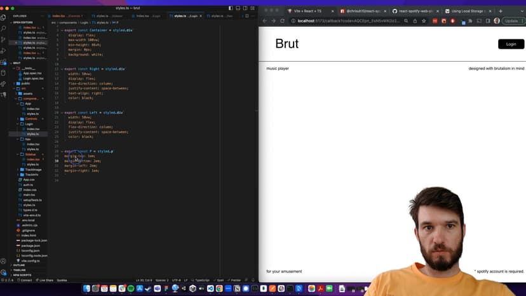Open the Extensions view in activity bar

(x=4, y=62)
